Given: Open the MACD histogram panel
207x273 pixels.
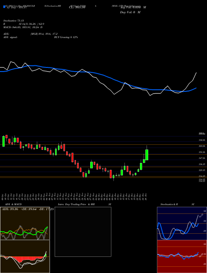Looking at the screenshot, I should pos(25,256).
